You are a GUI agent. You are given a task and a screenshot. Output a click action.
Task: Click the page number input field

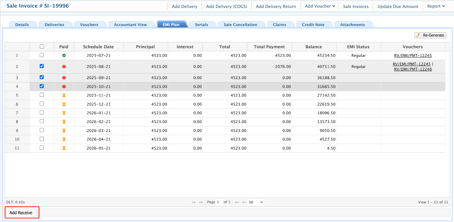click(x=218, y=202)
